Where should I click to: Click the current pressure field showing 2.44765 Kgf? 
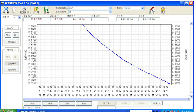point(79,19)
